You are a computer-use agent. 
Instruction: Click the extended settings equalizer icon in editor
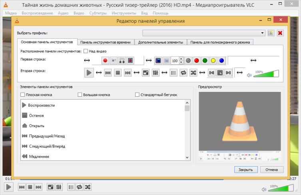(x=155, y=73)
